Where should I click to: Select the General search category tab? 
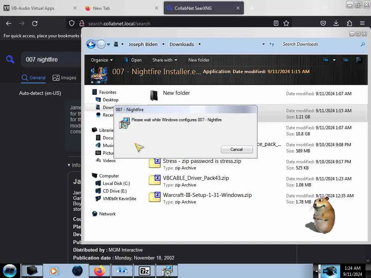click(34, 78)
